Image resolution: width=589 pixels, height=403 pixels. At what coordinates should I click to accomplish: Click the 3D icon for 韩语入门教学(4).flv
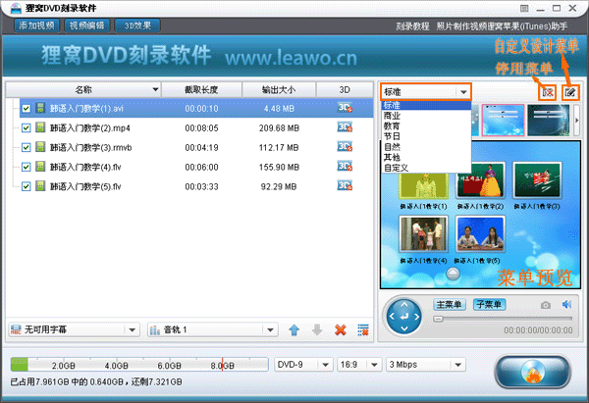(345, 167)
